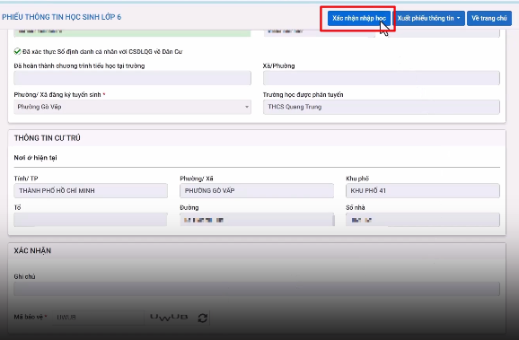Click the captcha image UWUB
Screen dimensions: 519x340
(169, 318)
